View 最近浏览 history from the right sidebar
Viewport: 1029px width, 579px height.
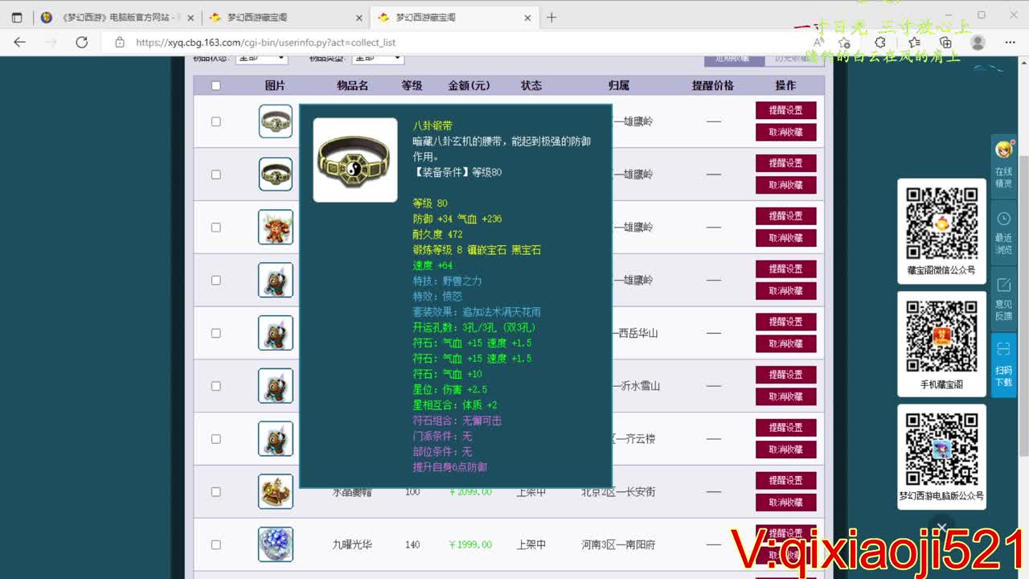1002,231
